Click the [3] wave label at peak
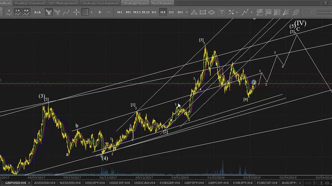This screenshot has width=332, height=186. pos(201,40)
